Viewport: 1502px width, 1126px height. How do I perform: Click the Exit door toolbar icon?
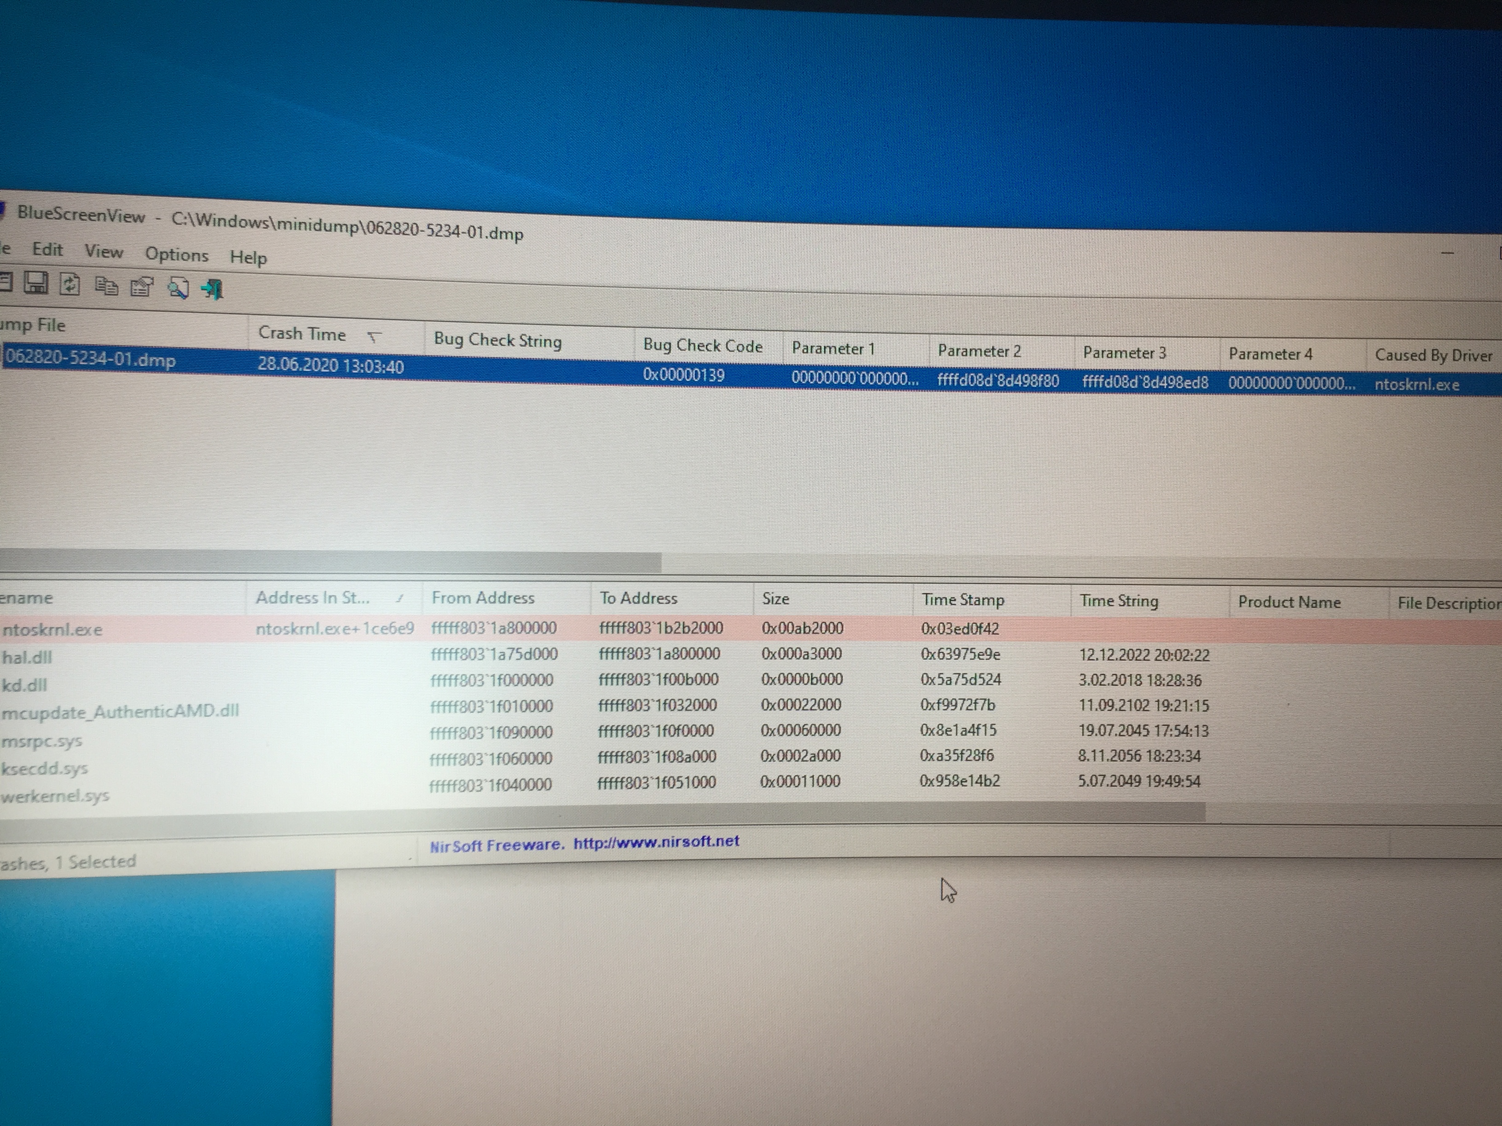pyautogui.click(x=213, y=290)
